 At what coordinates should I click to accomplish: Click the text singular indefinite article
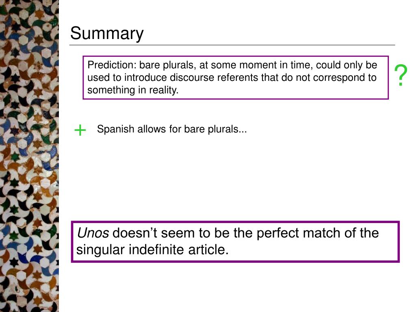point(152,250)
